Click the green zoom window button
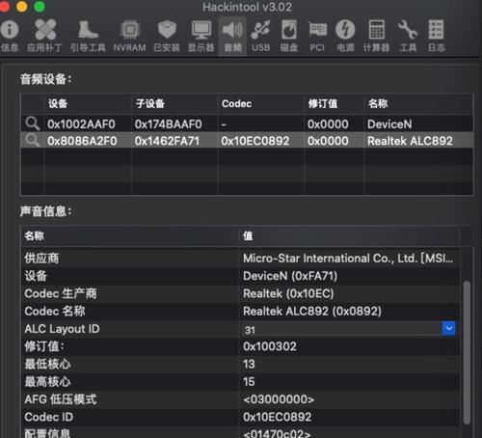482x438 pixels. pos(40,7)
